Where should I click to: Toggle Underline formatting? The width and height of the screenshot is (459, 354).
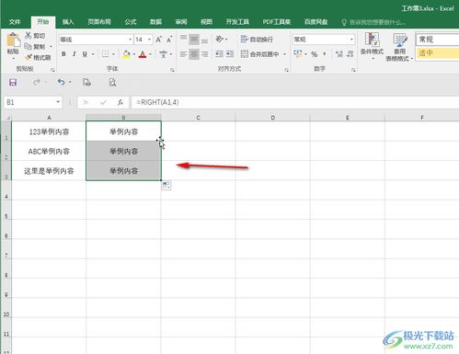point(85,54)
